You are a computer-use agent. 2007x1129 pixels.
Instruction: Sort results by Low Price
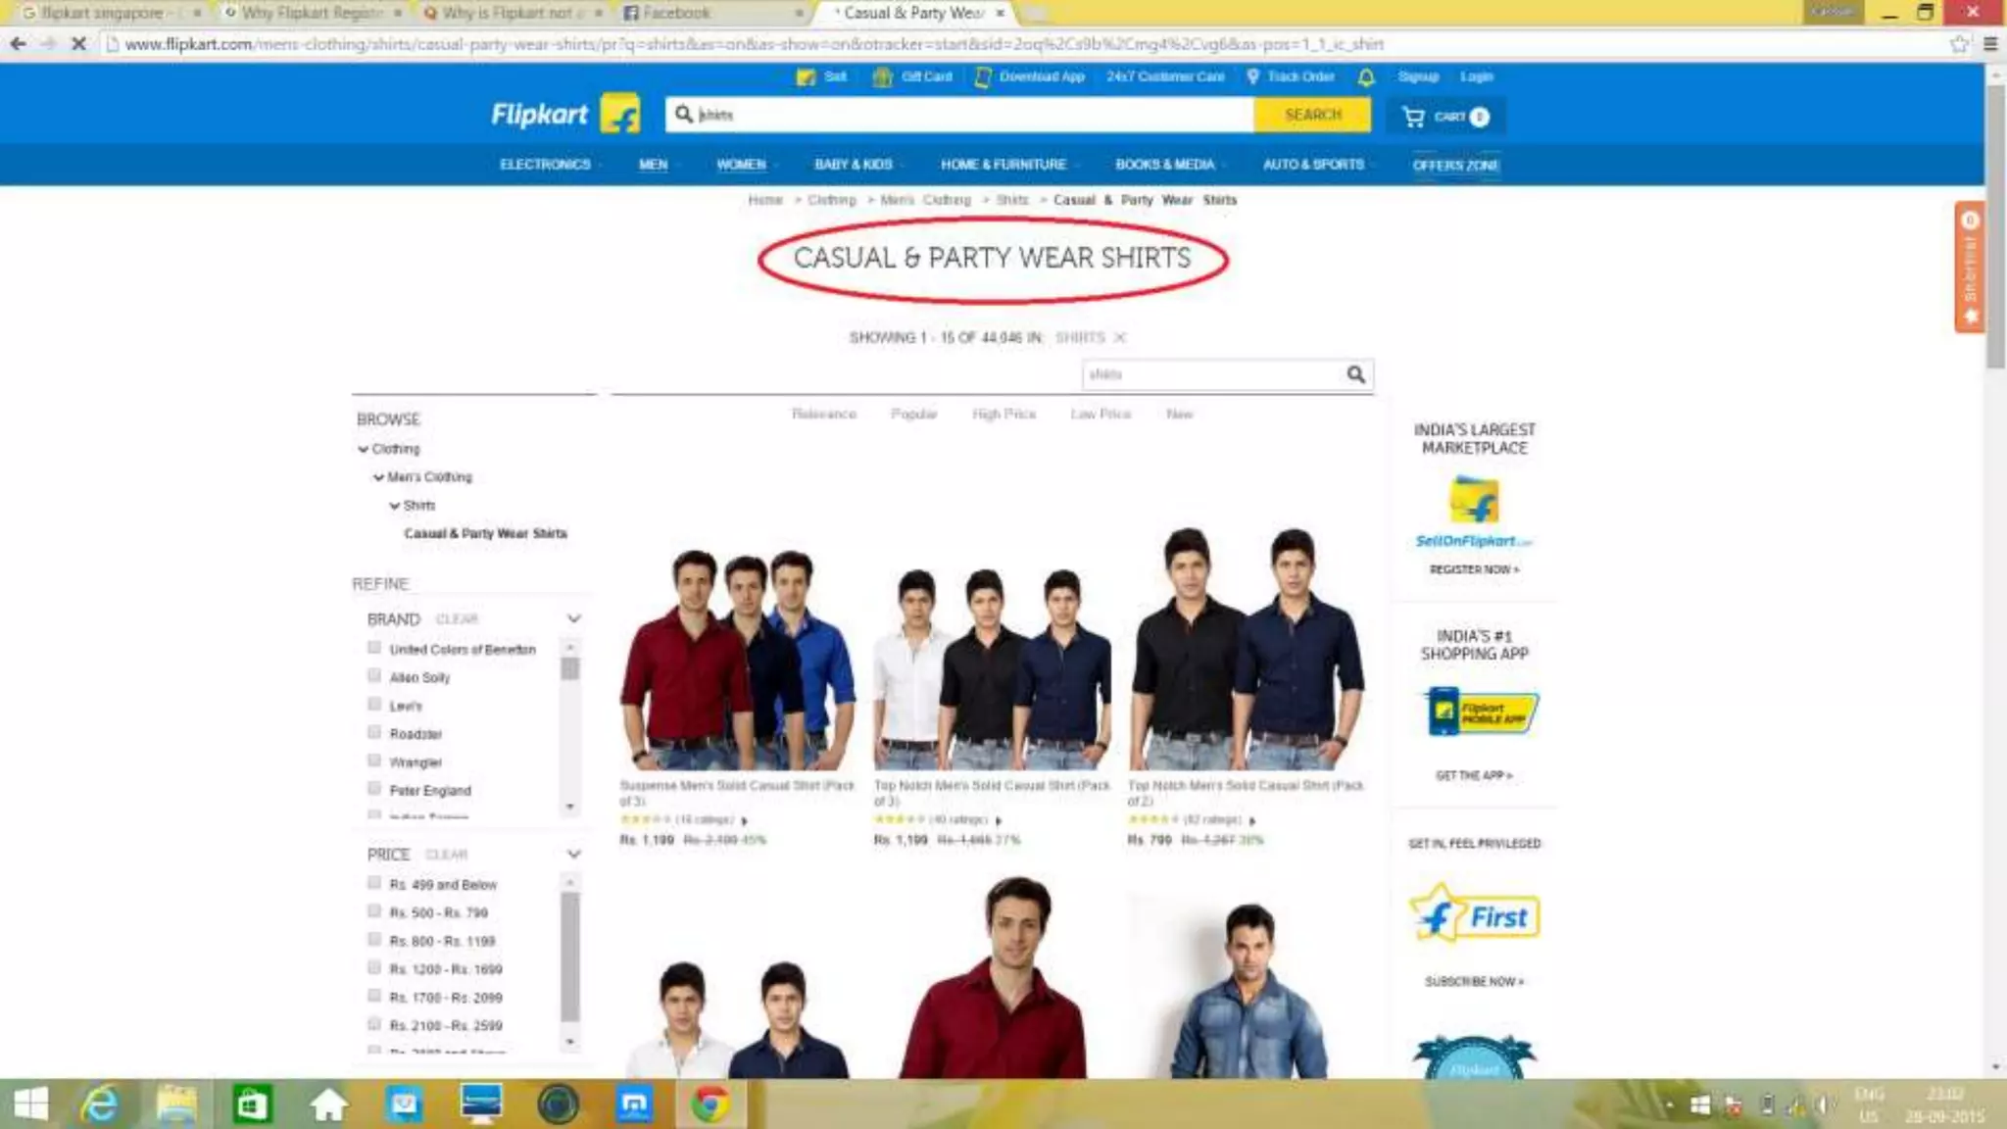click(x=1100, y=415)
